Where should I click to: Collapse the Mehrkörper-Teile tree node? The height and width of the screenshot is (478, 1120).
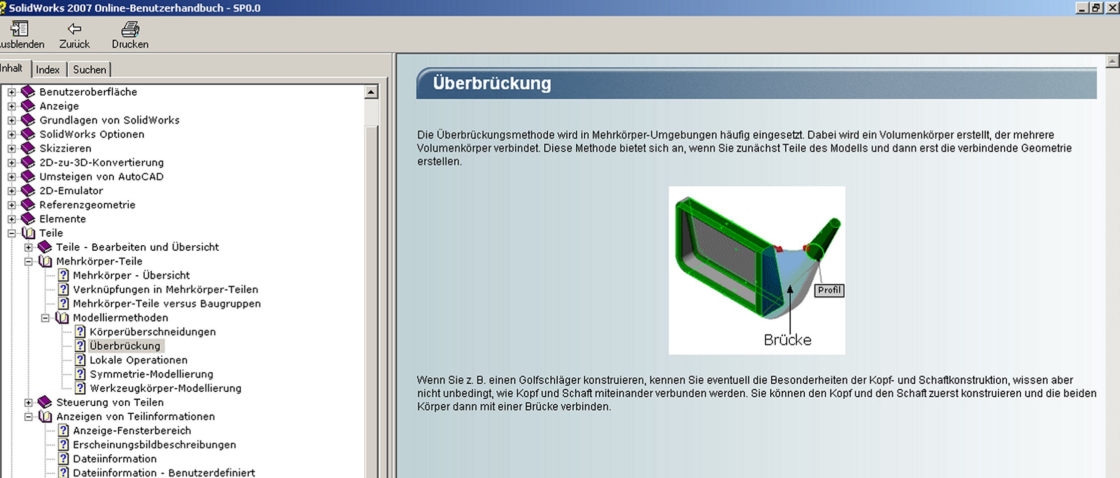pyautogui.click(x=28, y=261)
